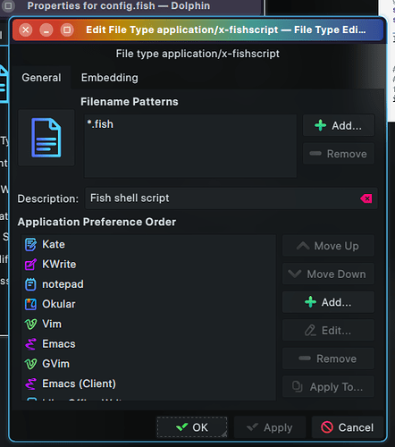
Task: Click the file type document icon button
Action: tap(46, 138)
